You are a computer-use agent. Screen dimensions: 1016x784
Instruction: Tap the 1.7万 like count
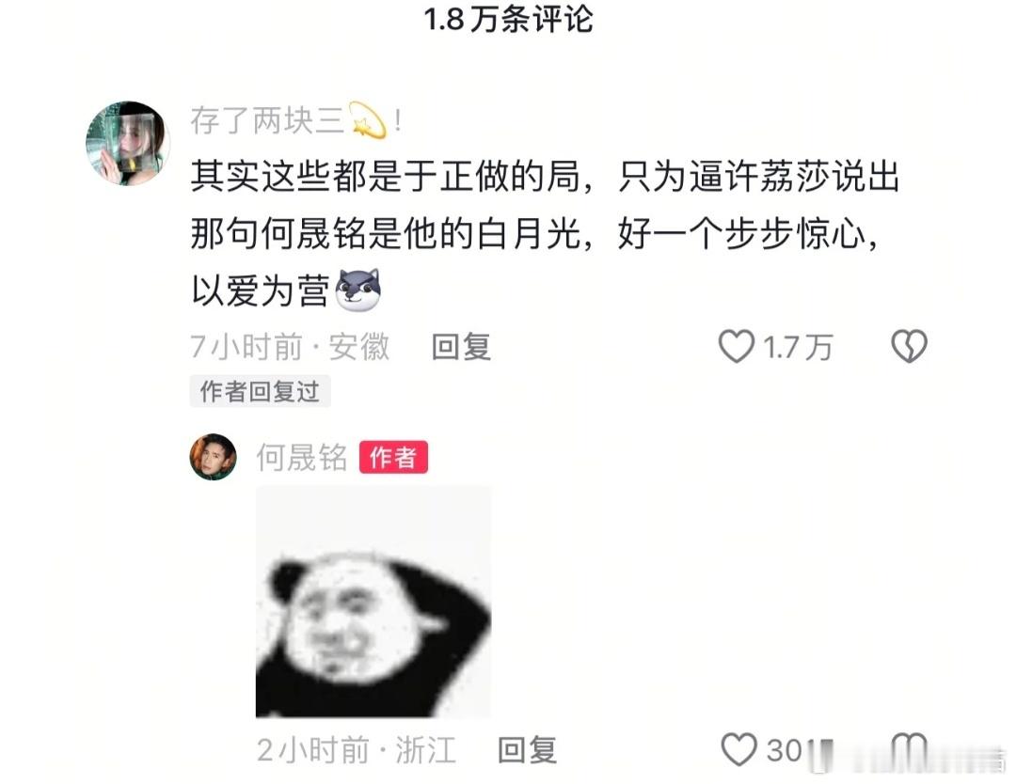(797, 348)
